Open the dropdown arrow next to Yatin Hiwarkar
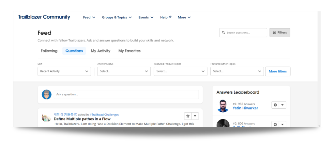Image resolution: width=334 pixels, height=143 pixels. [282, 105]
